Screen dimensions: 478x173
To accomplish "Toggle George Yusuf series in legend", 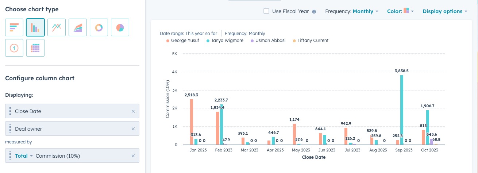I will click(x=184, y=41).
